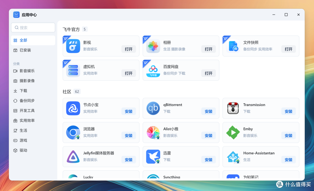Click the 社区 section heading
Screen dimensions: 314x191
click(x=67, y=92)
